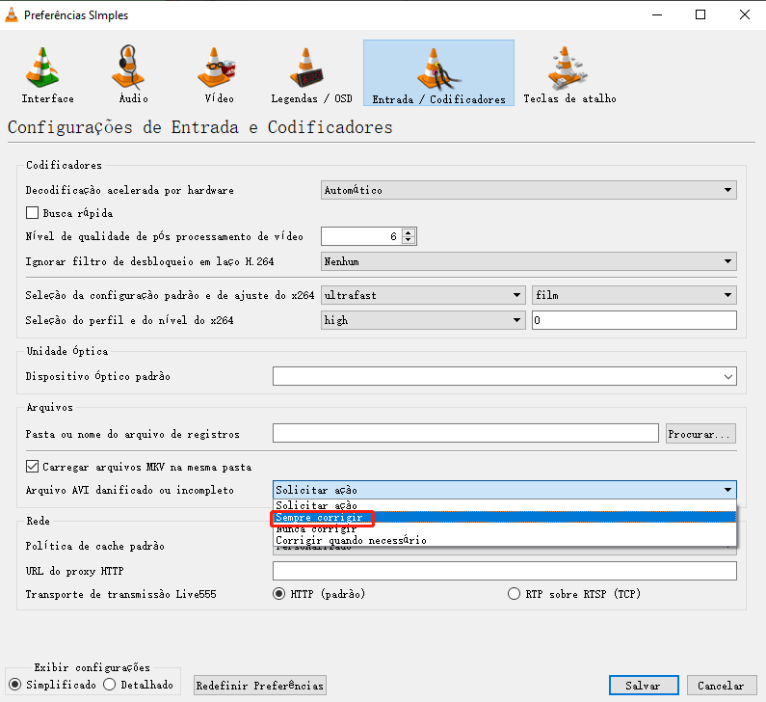The width and height of the screenshot is (766, 702).
Task: Close the Preferências Simples window
Action: (744, 14)
